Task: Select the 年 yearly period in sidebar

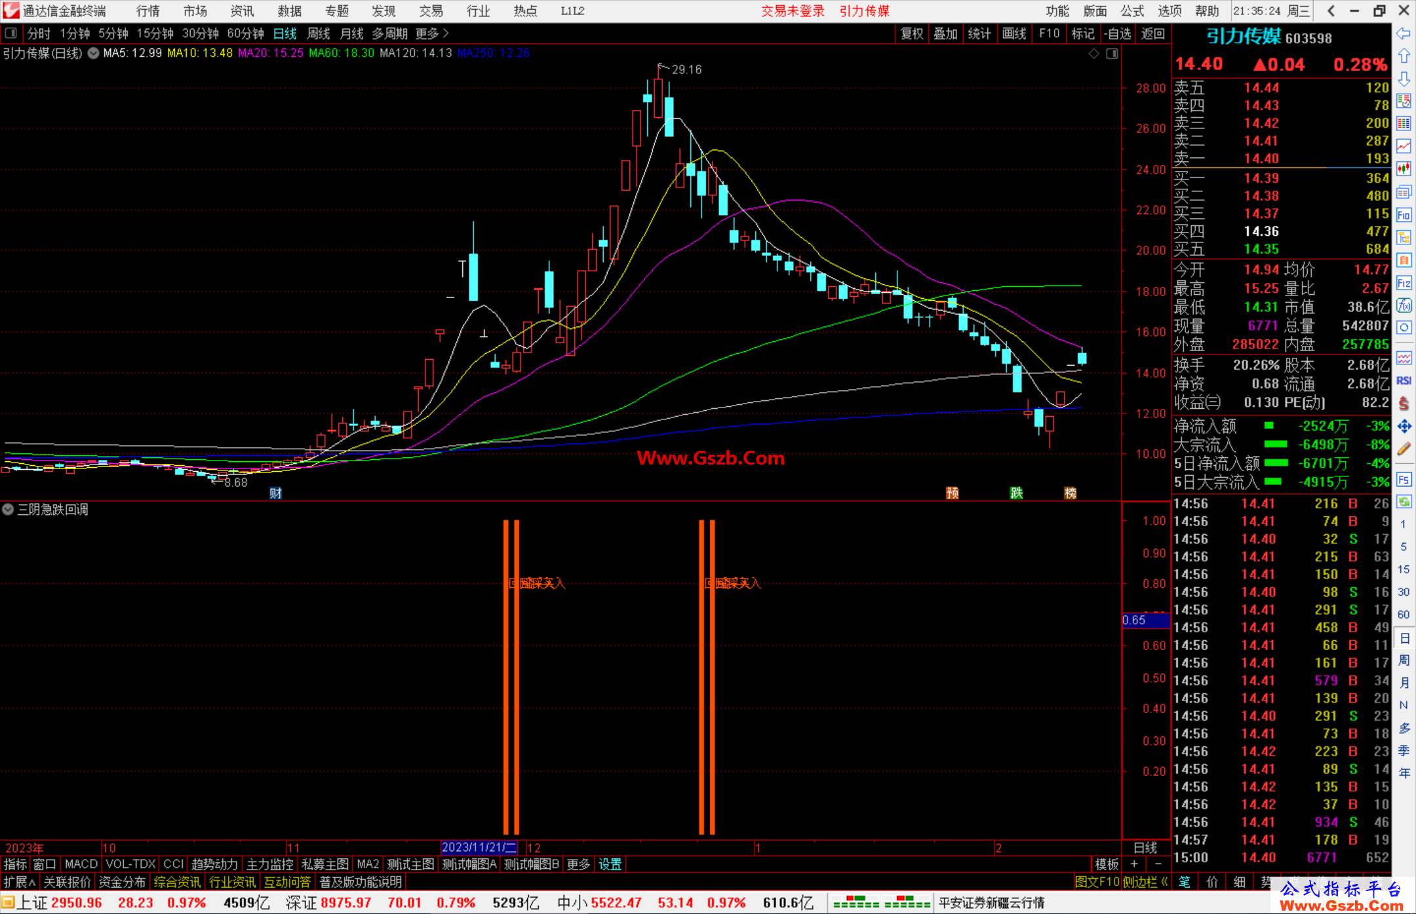Action: pos(1404,773)
